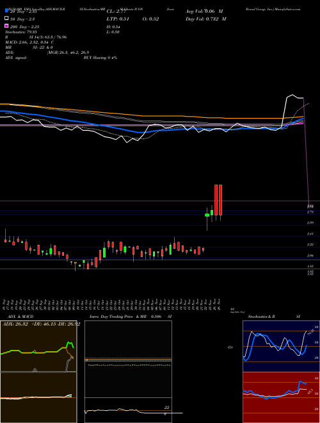Click the 2.41 price axis label

(310, 234)
